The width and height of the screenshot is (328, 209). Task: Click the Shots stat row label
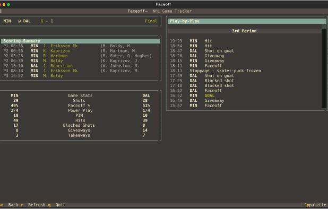pos(79,101)
